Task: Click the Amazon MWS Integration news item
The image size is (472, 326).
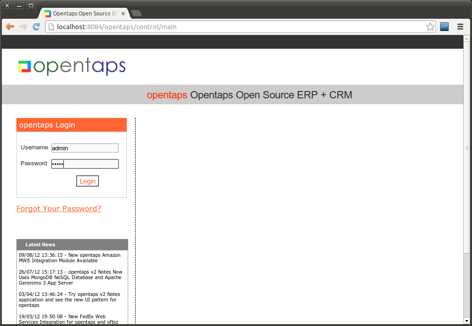Action: click(69, 258)
